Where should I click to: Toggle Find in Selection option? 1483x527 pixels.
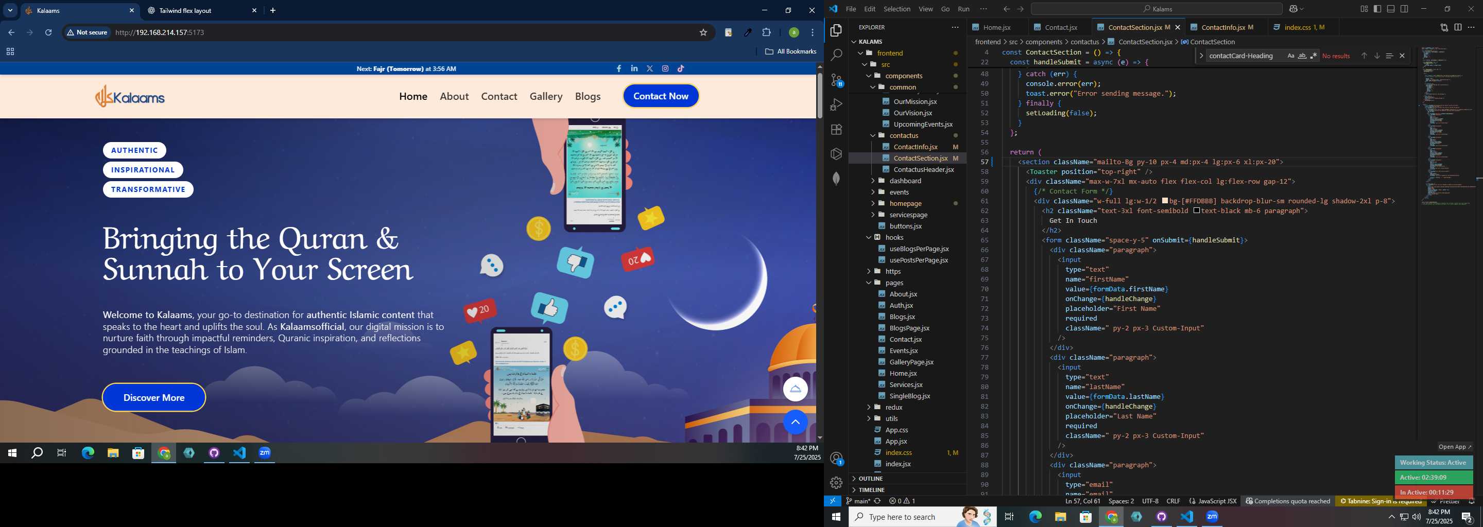pos(1389,56)
